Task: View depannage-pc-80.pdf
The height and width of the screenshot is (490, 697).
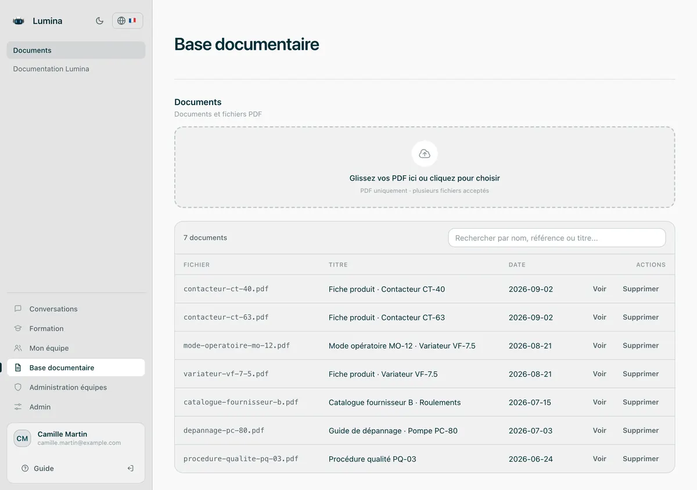Action: click(x=599, y=431)
